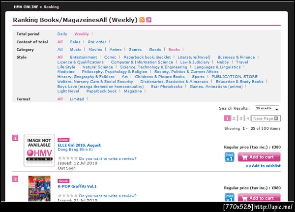
Task: Filter style by Travel
Action: click(x=242, y=62)
